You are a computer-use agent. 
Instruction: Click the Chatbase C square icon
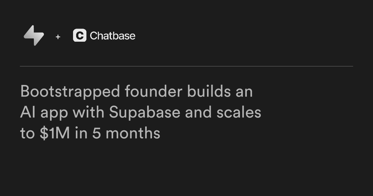coord(80,35)
